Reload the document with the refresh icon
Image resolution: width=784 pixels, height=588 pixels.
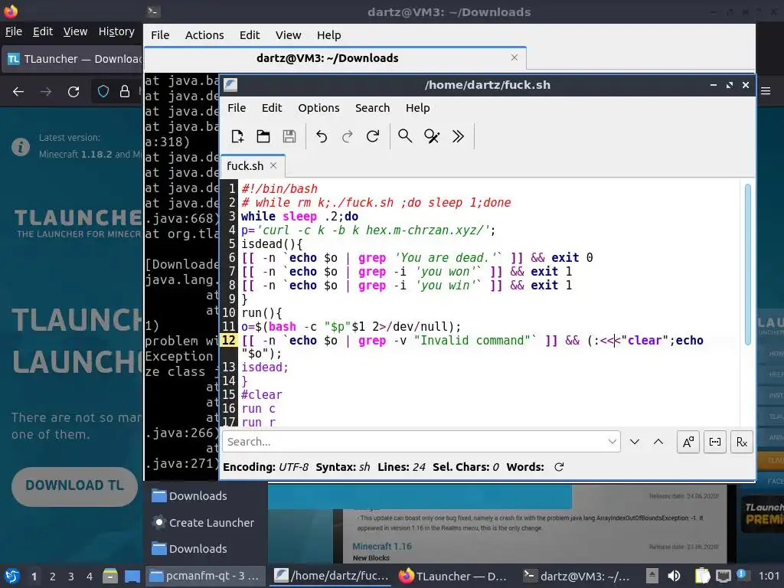point(373,136)
